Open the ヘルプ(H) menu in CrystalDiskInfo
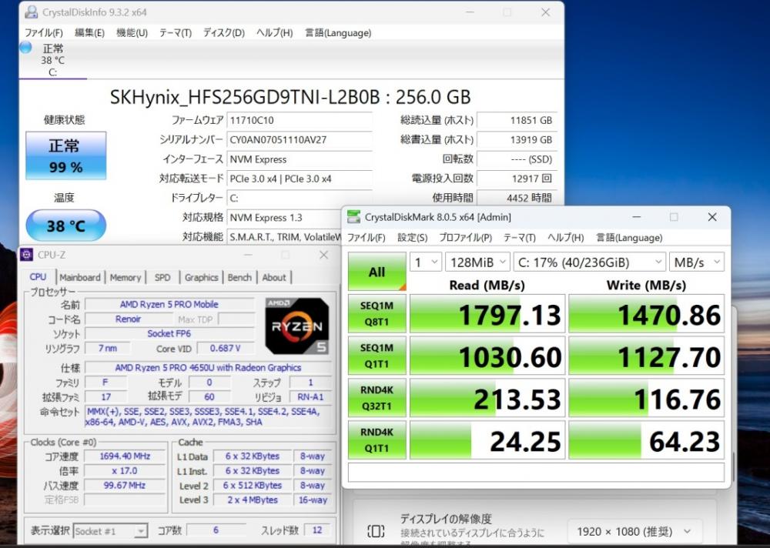This screenshot has width=770, height=548. click(x=275, y=33)
